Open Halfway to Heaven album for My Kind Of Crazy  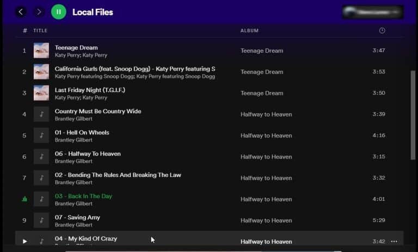266,242
